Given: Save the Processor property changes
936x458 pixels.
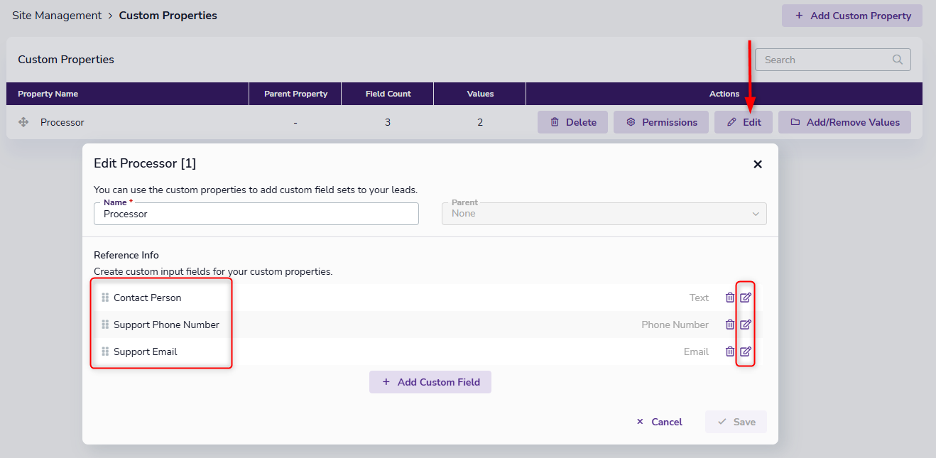Looking at the screenshot, I should (736, 422).
